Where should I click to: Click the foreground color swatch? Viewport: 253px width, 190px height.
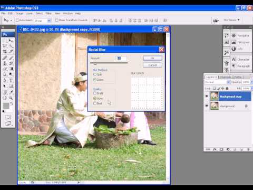click(6, 106)
